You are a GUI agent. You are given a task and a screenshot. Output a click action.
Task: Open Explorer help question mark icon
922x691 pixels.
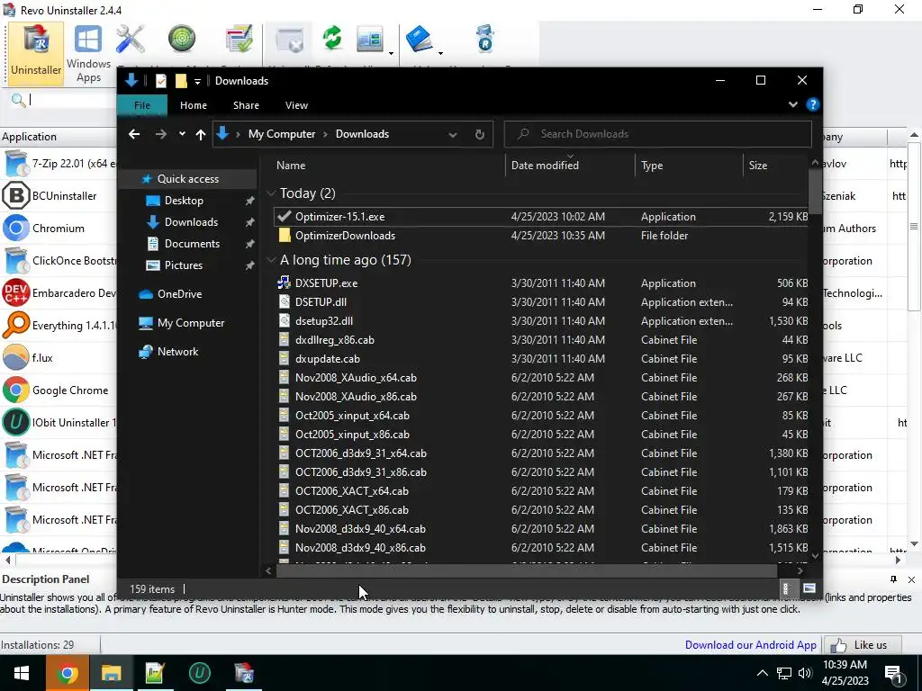coord(813,104)
